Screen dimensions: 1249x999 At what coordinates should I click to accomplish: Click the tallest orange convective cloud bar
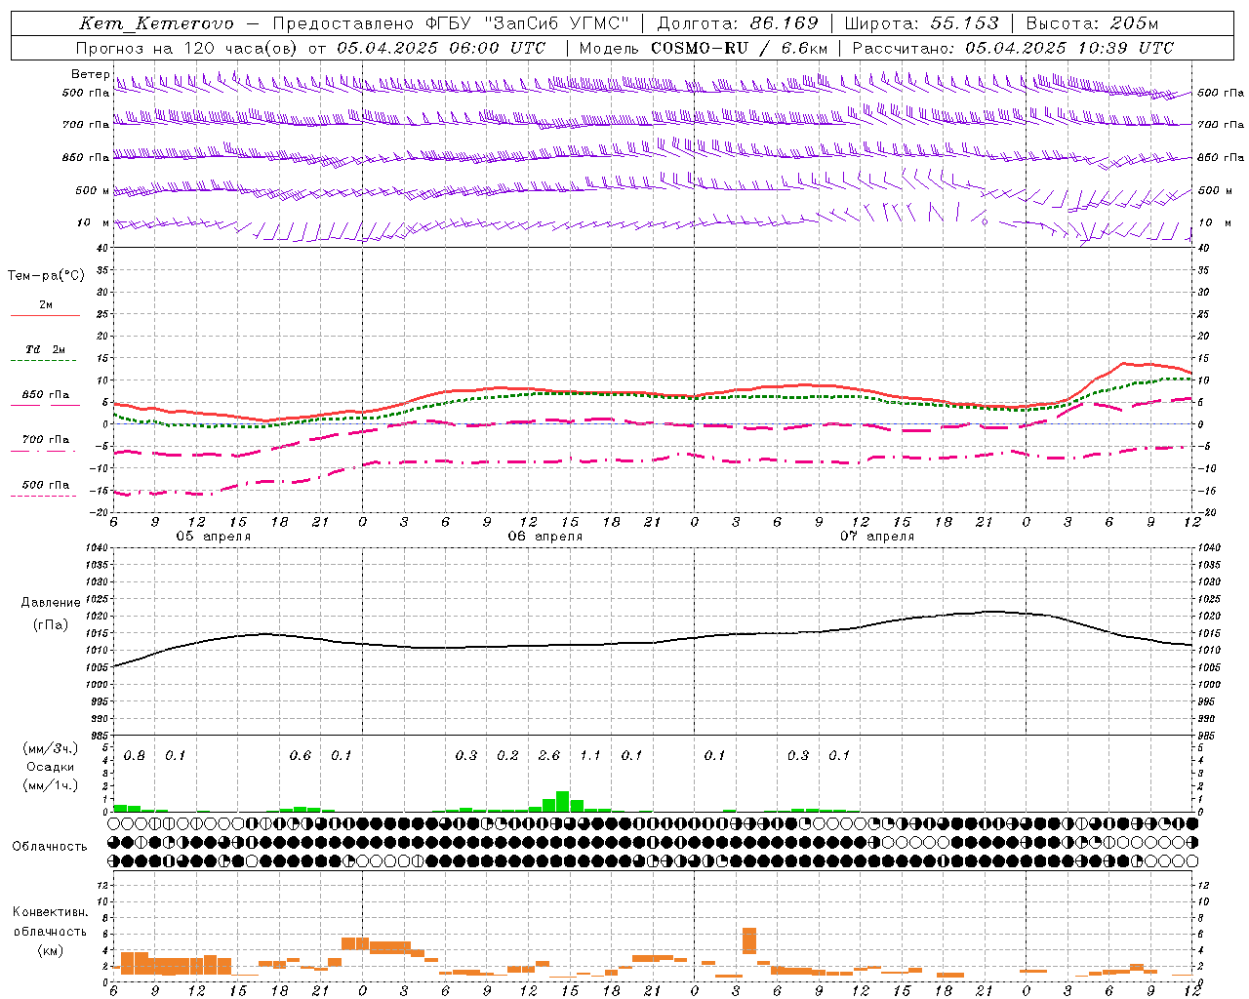tap(749, 940)
